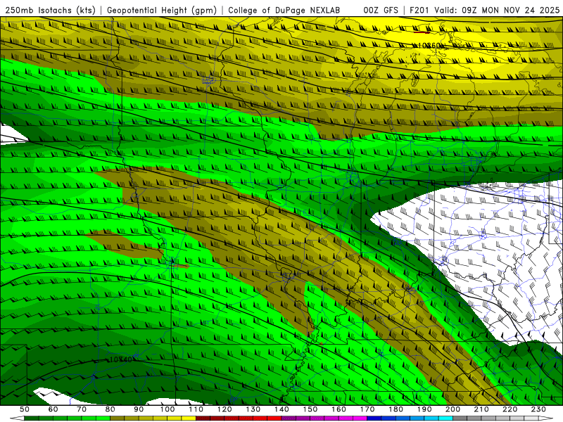The width and height of the screenshot is (563, 422).
Task: Click the left arrow end of the color bar
Action: [17, 418]
